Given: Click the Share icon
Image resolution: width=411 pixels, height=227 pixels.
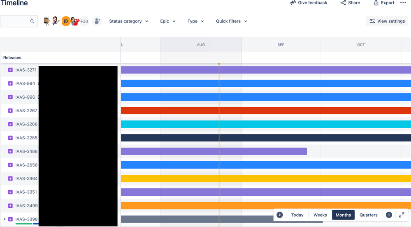Looking at the screenshot, I should point(343,3).
